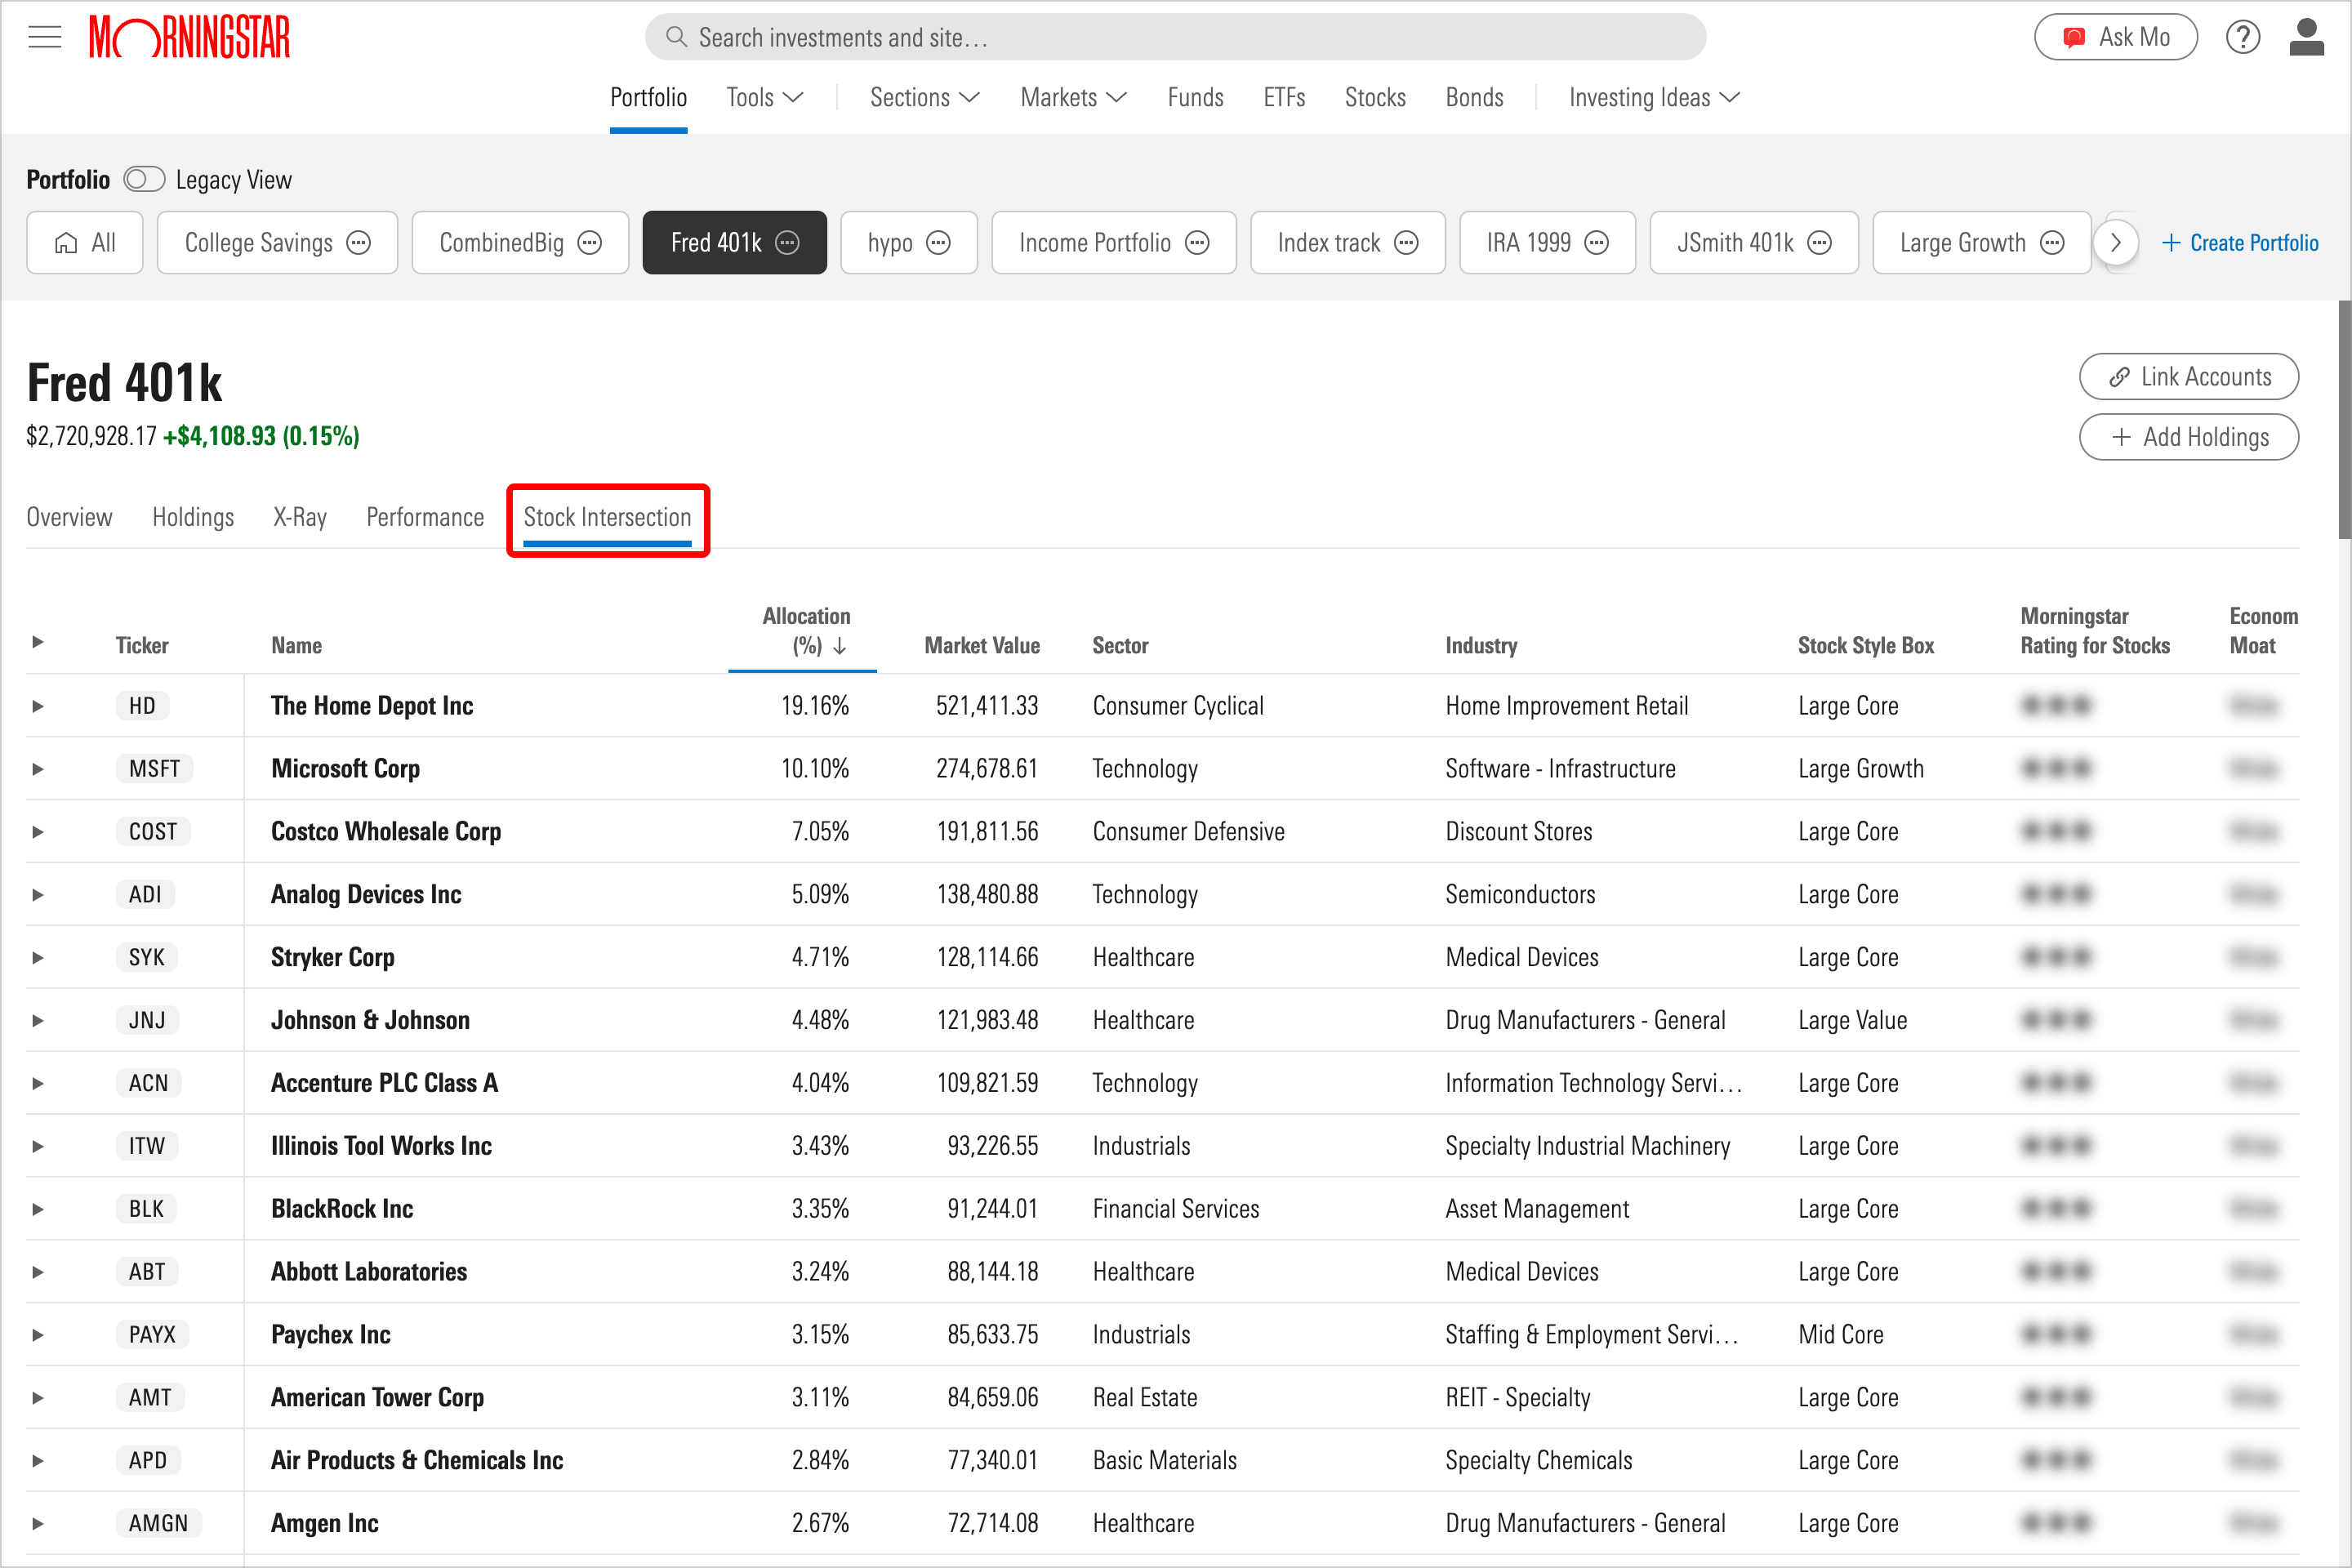Sort by Ticker column header
The image size is (2352, 1568).
tap(142, 646)
